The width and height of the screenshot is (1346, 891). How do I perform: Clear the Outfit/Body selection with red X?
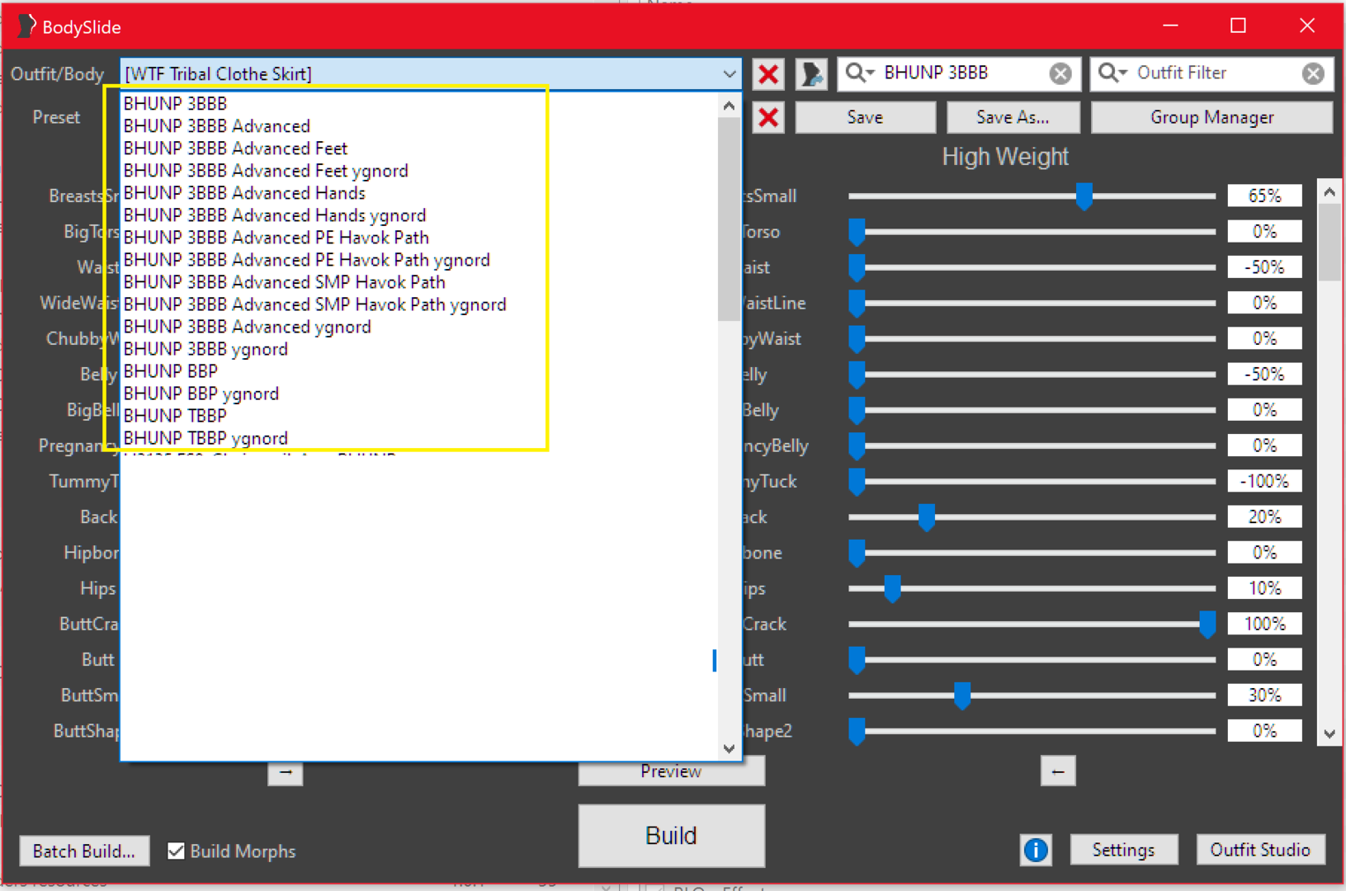click(x=768, y=74)
